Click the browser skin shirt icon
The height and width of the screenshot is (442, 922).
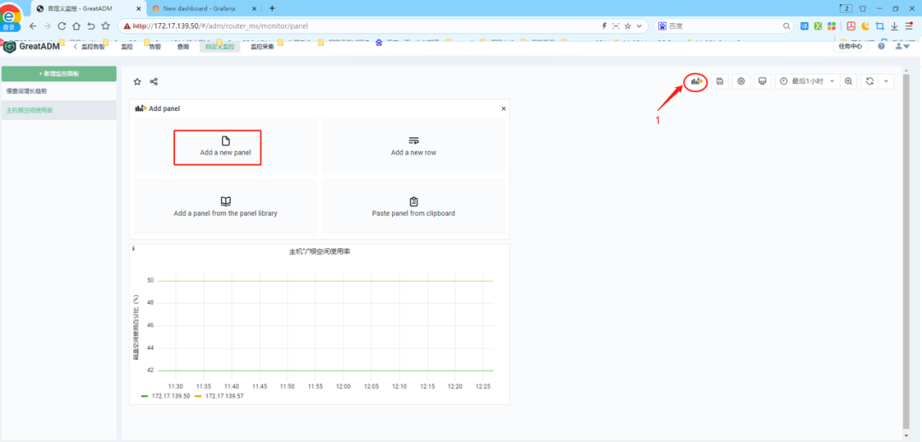pyautogui.click(x=862, y=9)
